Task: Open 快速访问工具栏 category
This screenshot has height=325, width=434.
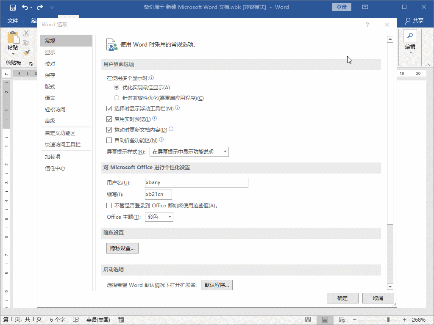Action: pos(66,145)
